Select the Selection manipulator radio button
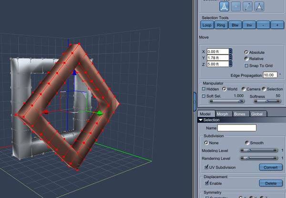Image resolution: width=286 pixels, height=198 pixels. pyautogui.click(x=264, y=89)
